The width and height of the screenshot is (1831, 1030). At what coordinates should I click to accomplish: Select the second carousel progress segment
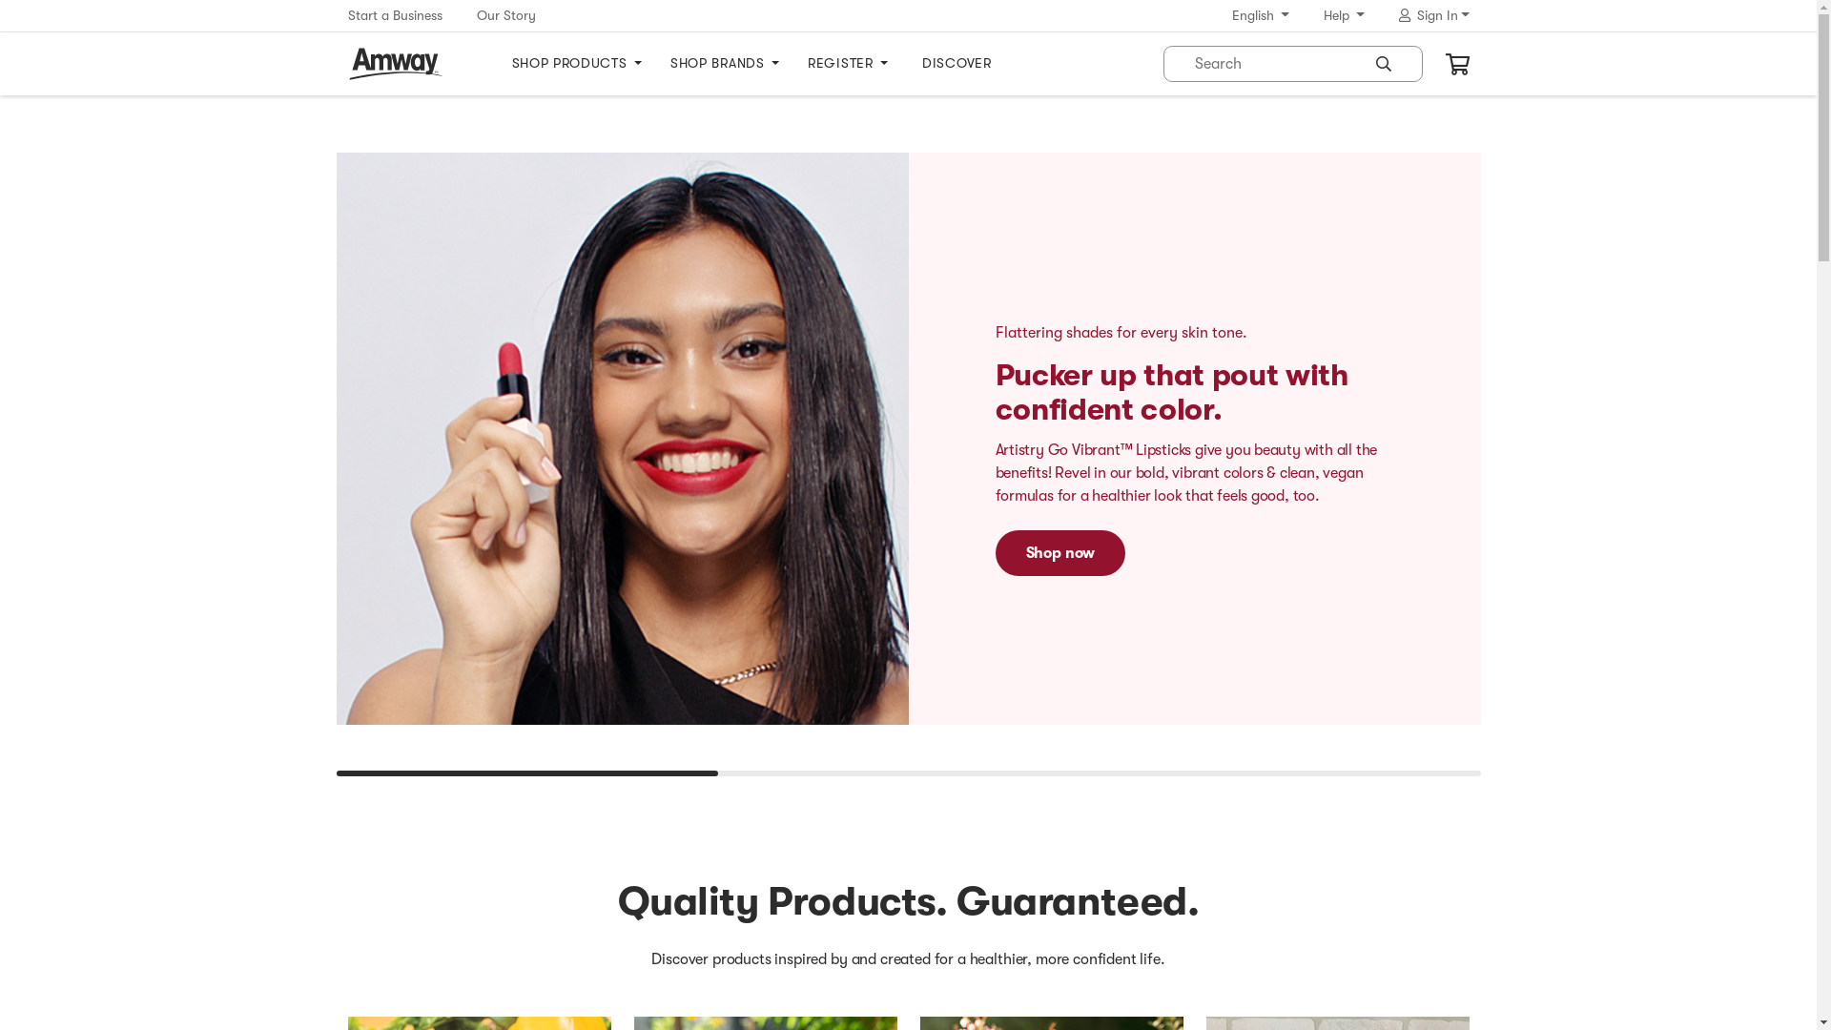click(x=909, y=773)
